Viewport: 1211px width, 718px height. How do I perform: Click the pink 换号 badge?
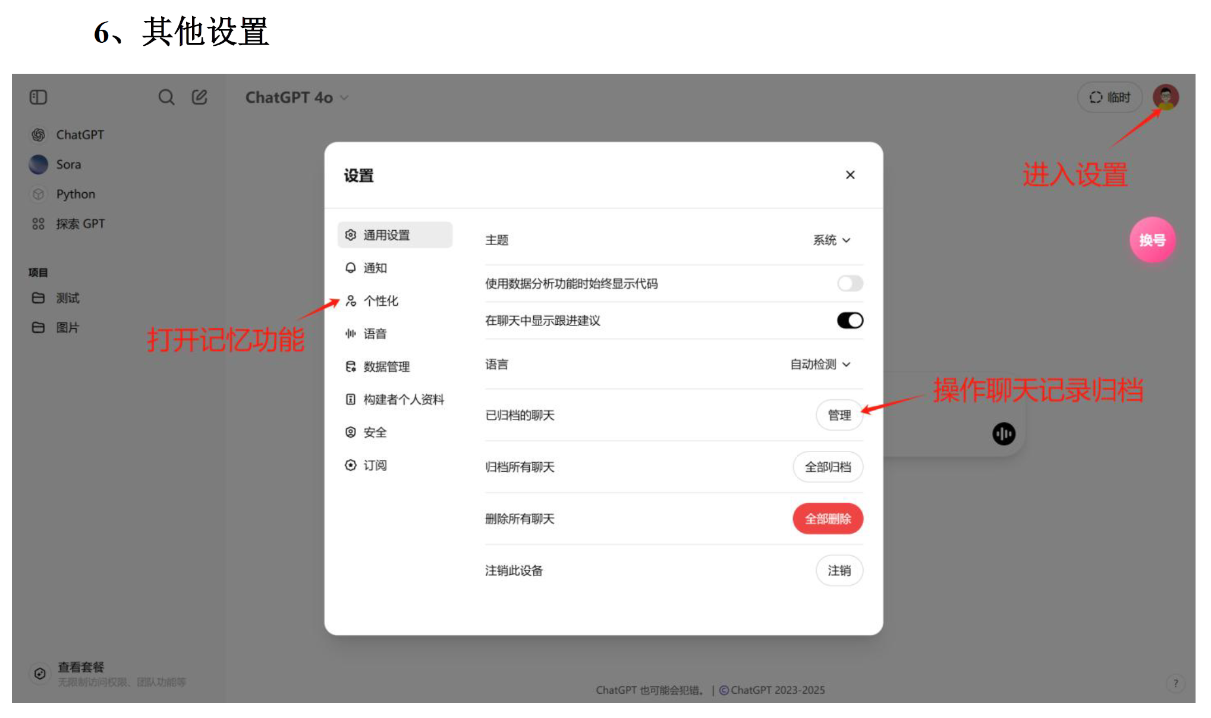tap(1152, 240)
